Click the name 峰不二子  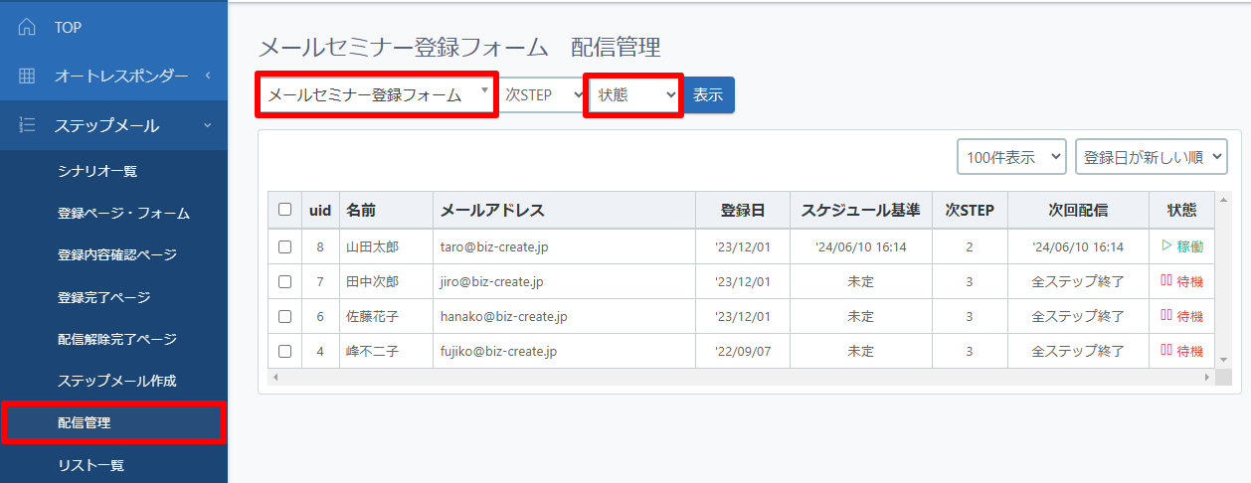(x=372, y=351)
